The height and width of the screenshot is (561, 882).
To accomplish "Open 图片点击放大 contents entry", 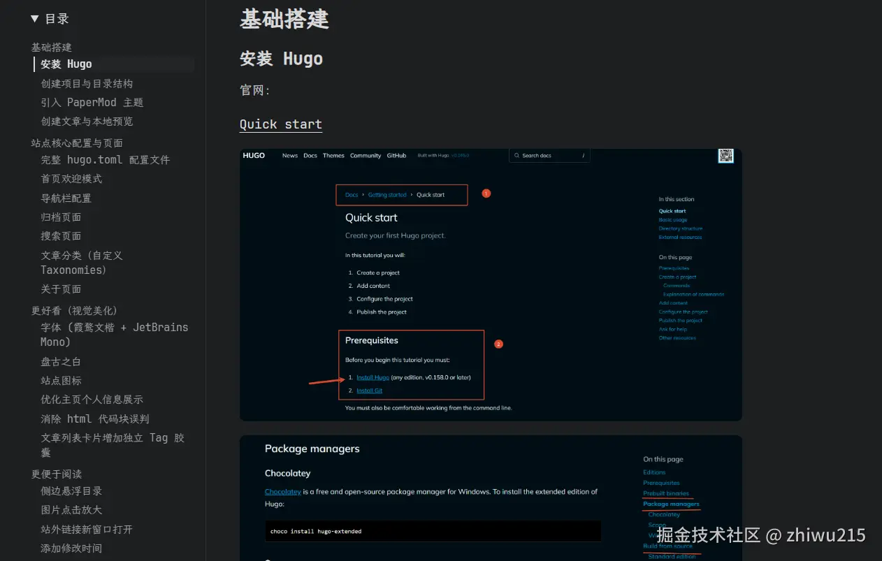I will [71, 510].
